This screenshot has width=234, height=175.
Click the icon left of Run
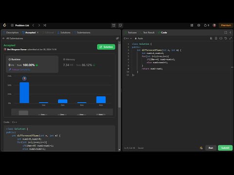201,148
